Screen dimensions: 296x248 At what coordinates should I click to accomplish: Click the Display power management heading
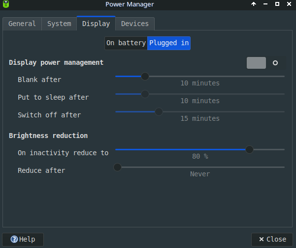[x=56, y=63]
